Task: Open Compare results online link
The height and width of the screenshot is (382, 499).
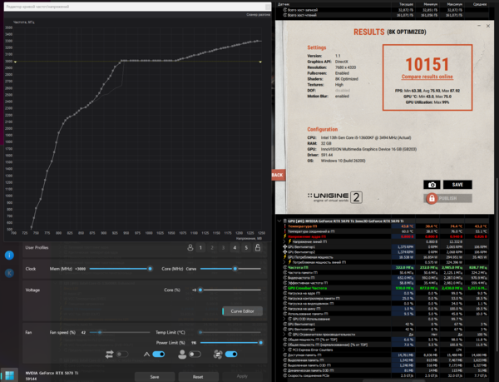Action: tap(427, 77)
